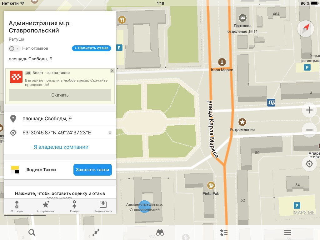Select Сюда route destination tab

(x=74, y=207)
